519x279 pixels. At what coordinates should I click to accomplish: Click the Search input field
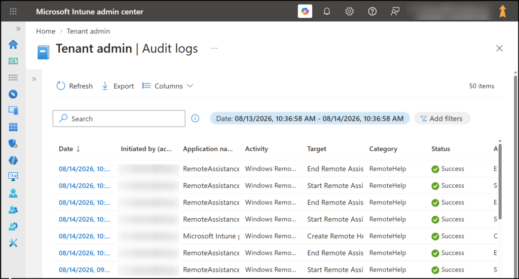[119, 118]
